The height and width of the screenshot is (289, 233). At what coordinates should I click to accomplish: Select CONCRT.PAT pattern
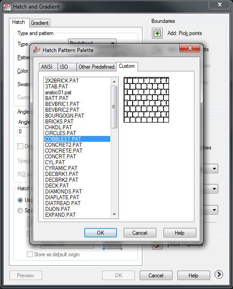(x=78, y=157)
